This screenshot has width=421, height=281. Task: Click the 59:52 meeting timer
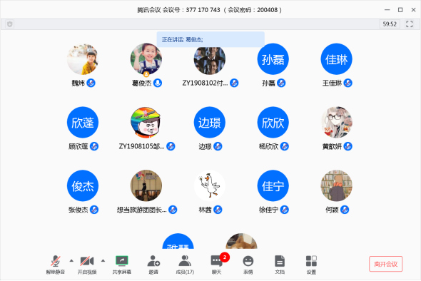pyautogui.click(x=390, y=24)
